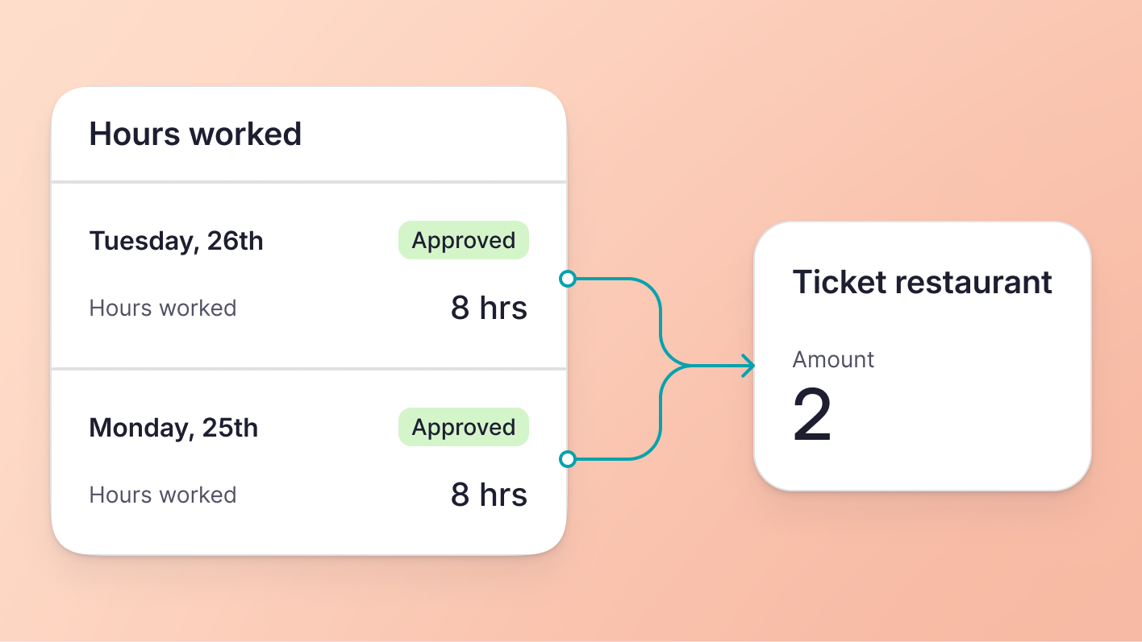Click the merge point of the teal connector lines
Viewport: 1142px width, 642px height.
click(x=684, y=366)
